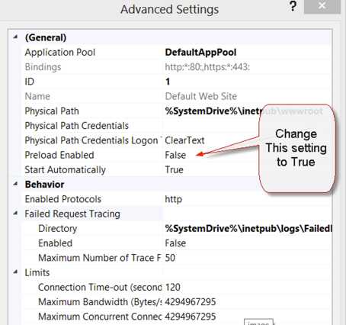
Task: Close the Advanced Settings dialog
Action: click(x=322, y=6)
